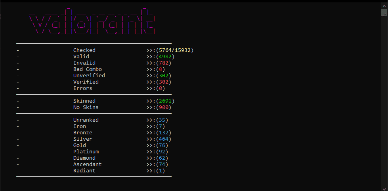This screenshot has height=191, width=388.
Task: Click the Radiant count 1
Action: click(x=161, y=171)
